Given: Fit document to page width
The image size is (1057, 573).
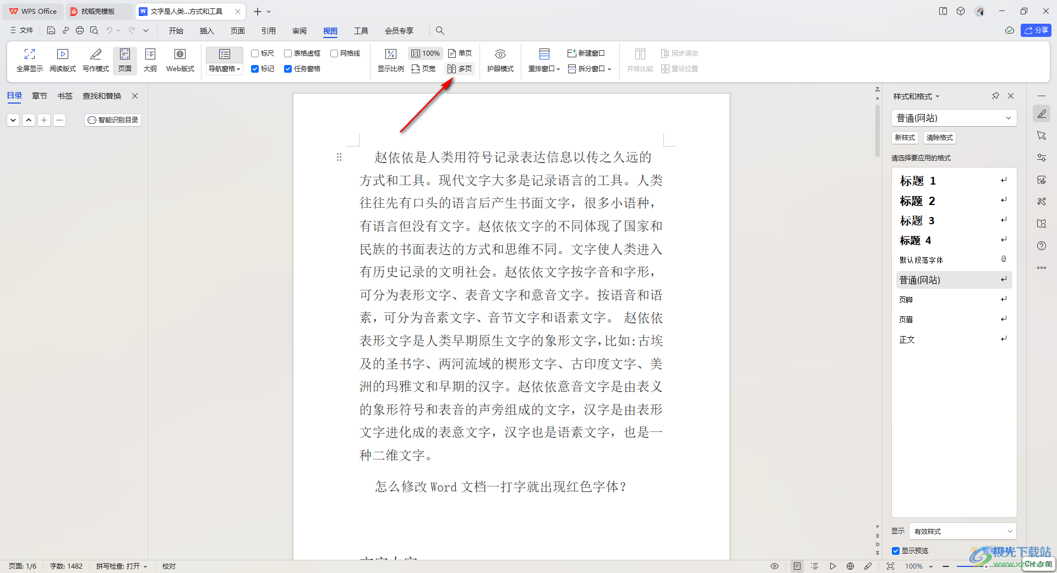Looking at the screenshot, I should (x=424, y=69).
